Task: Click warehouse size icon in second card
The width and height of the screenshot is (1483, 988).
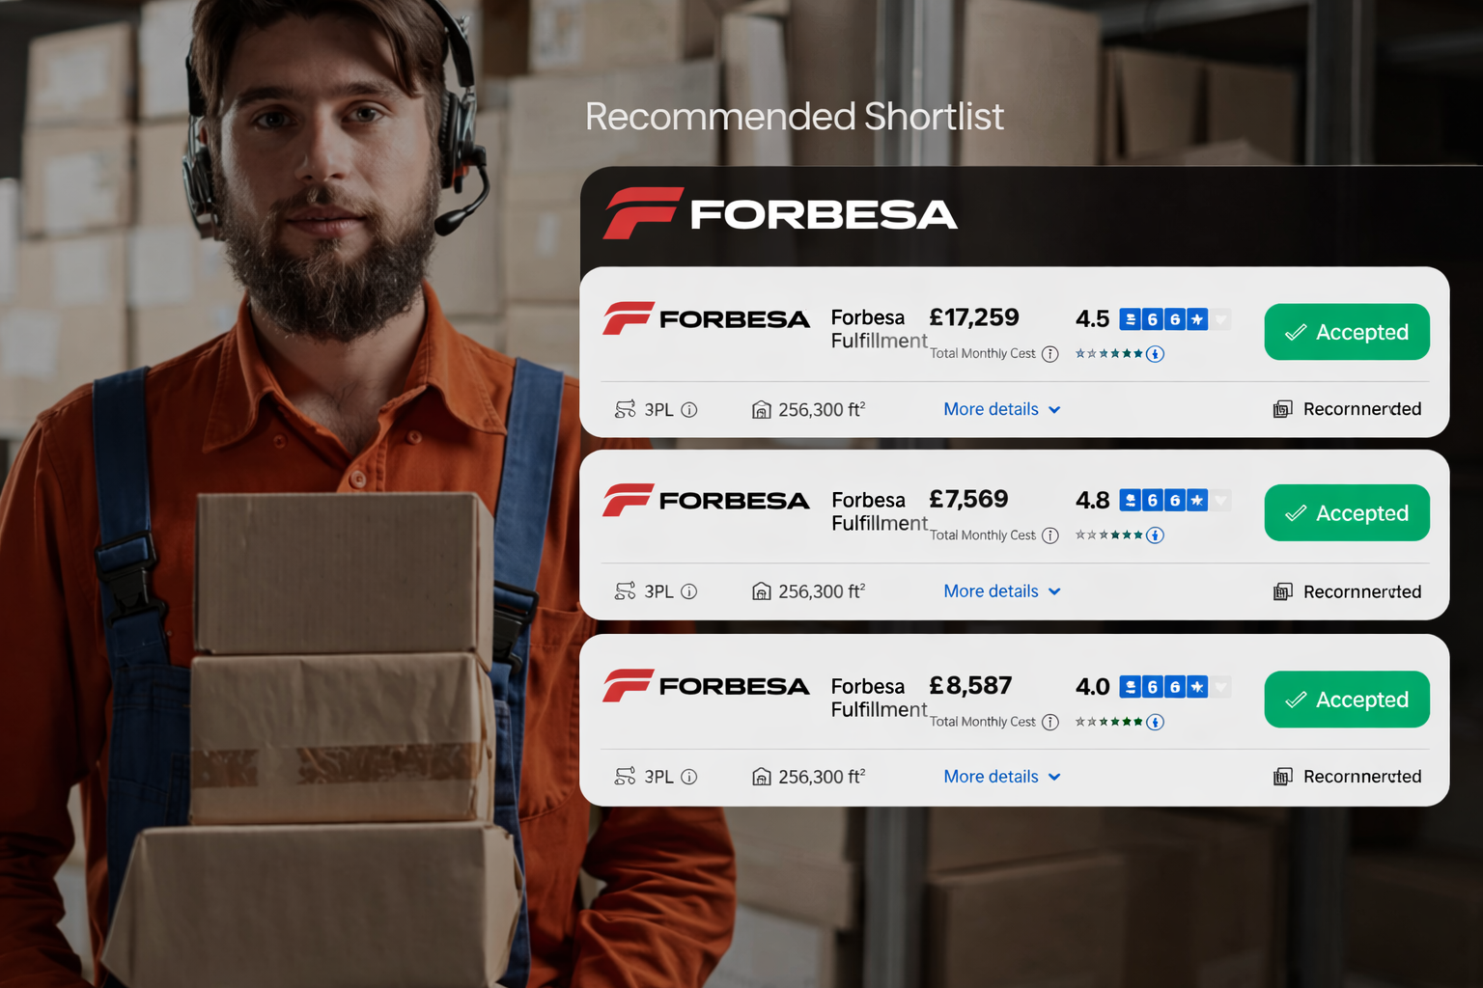Action: coord(762,591)
